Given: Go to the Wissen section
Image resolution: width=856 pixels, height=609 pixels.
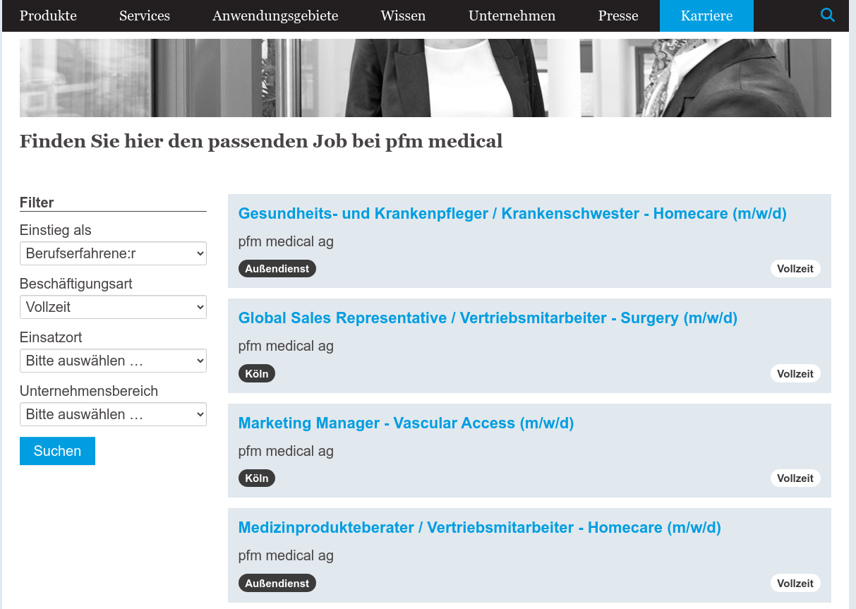Looking at the screenshot, I should [403, 16].
